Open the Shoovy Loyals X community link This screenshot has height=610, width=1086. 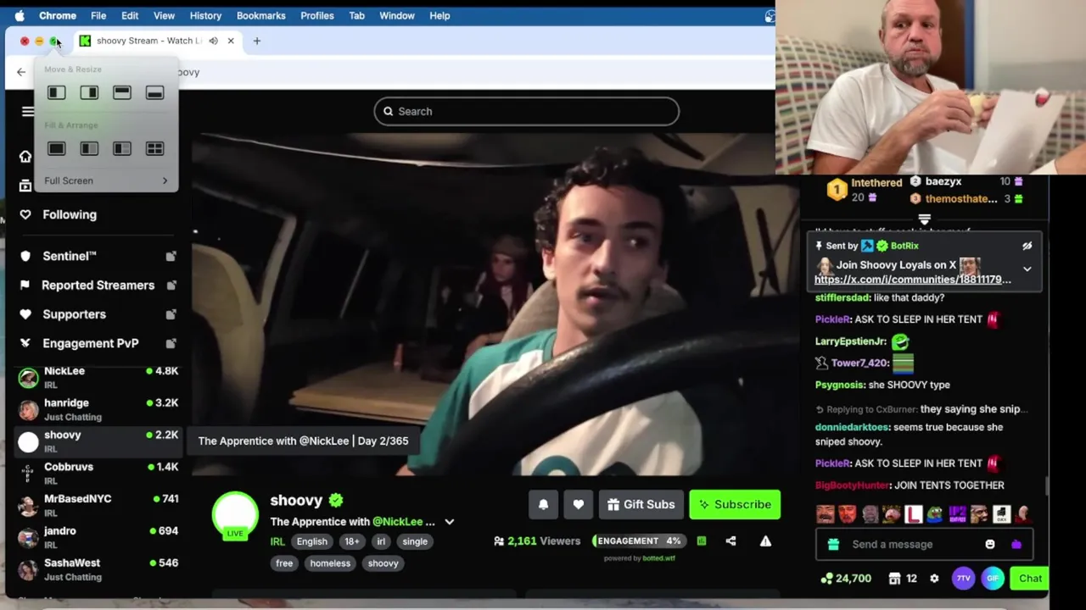(x=913, y=280)
